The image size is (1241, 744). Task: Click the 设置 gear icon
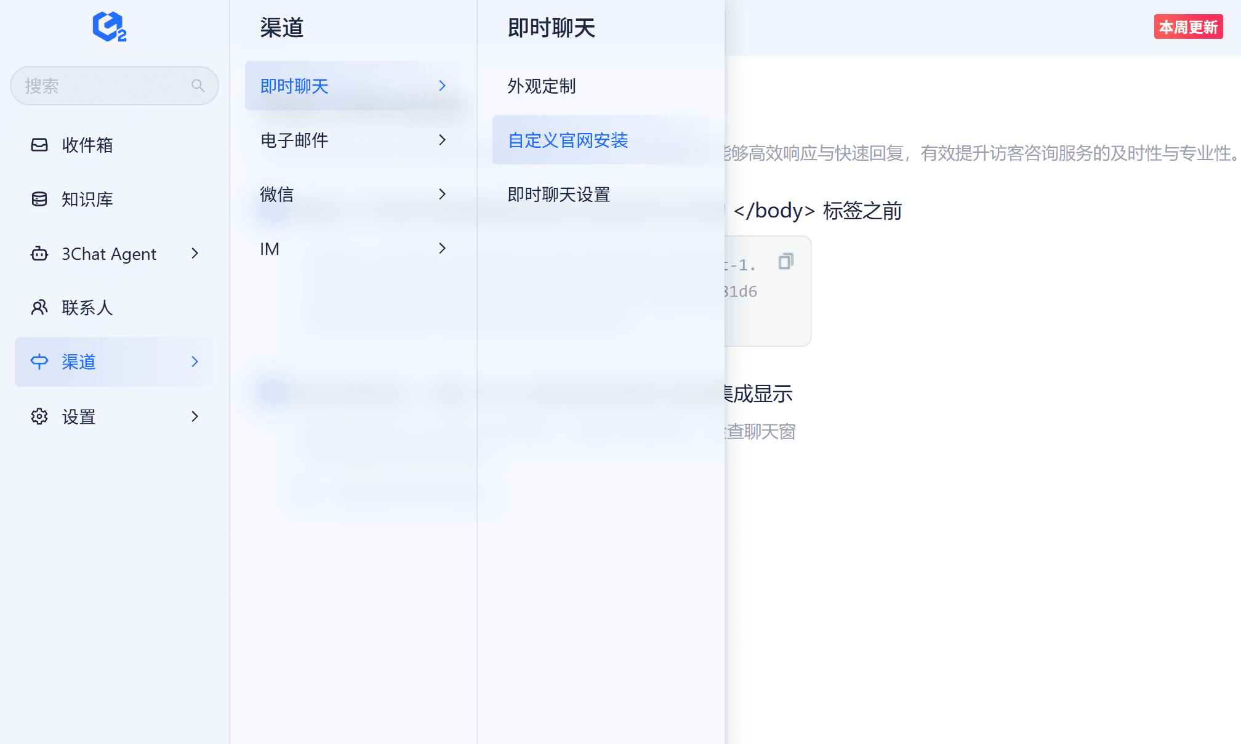[39, 416]
